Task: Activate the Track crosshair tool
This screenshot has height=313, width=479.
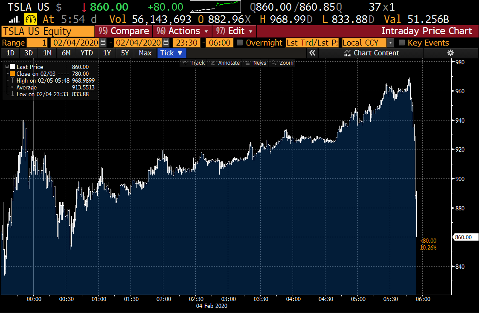Action: (193, 63)
